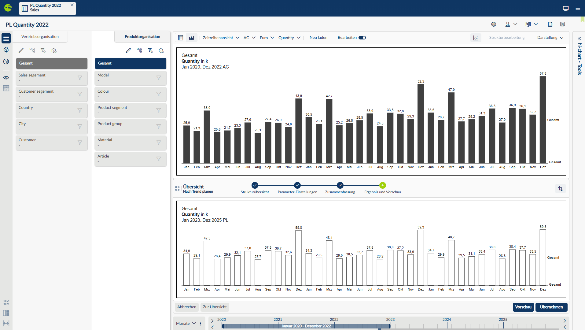Switch to bar chart view icon
Viewport: 585px width, 330px height.
point(192,38)
